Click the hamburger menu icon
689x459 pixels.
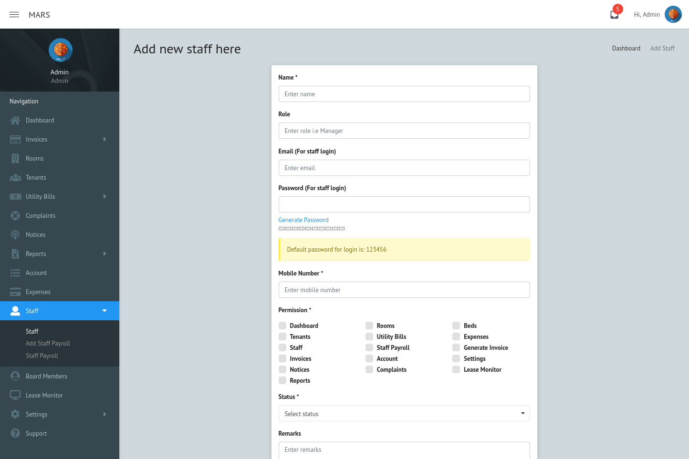point(14,15)
